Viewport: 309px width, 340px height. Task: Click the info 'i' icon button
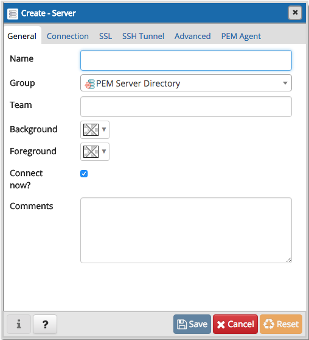pyautogui.click(x=19, y=324)
